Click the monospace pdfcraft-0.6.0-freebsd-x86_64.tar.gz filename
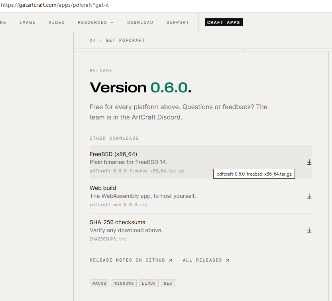The width and height of the screenshot is (332, 301). coord(137,171)
